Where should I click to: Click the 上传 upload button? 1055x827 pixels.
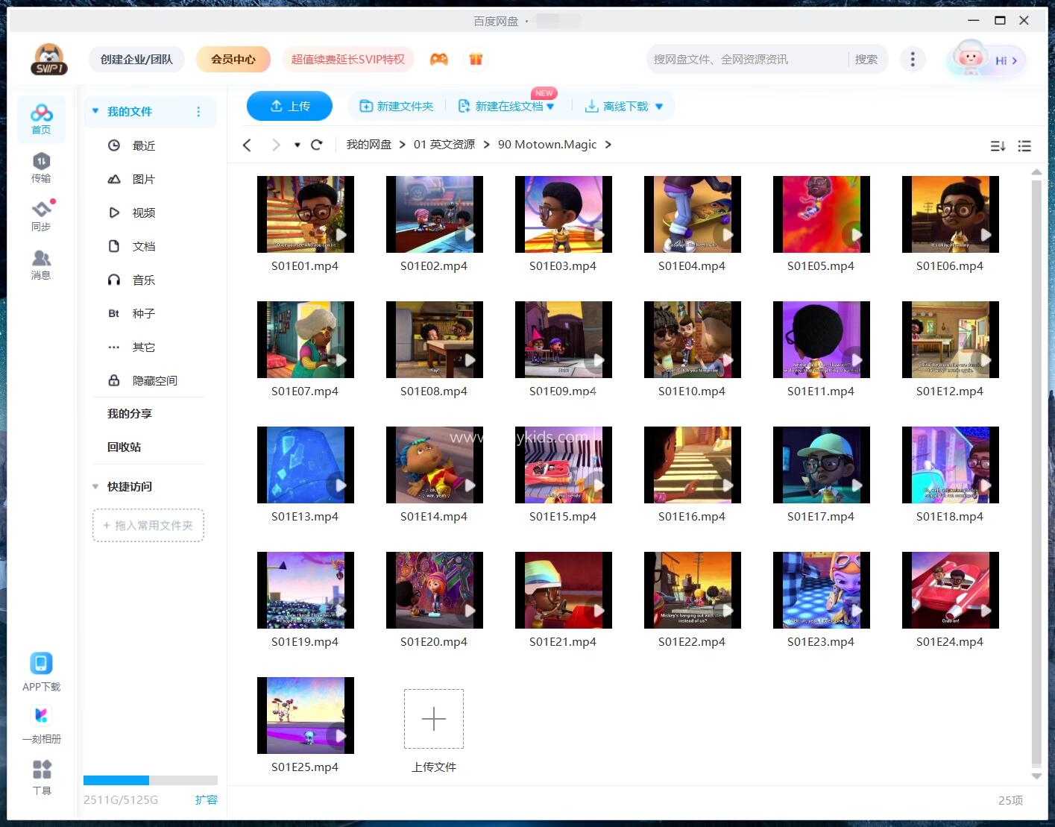289,106
